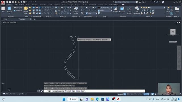Choose the Presspull tool
The image size is (182, 102).
tap(18, 10)
